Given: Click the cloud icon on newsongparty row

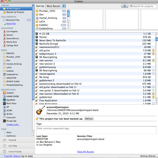Looking at the screenshot, I should [153, 73].
